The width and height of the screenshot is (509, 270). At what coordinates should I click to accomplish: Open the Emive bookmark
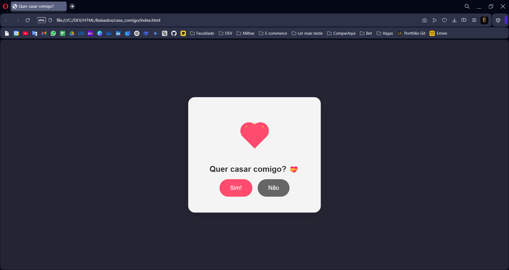(438, 33)
